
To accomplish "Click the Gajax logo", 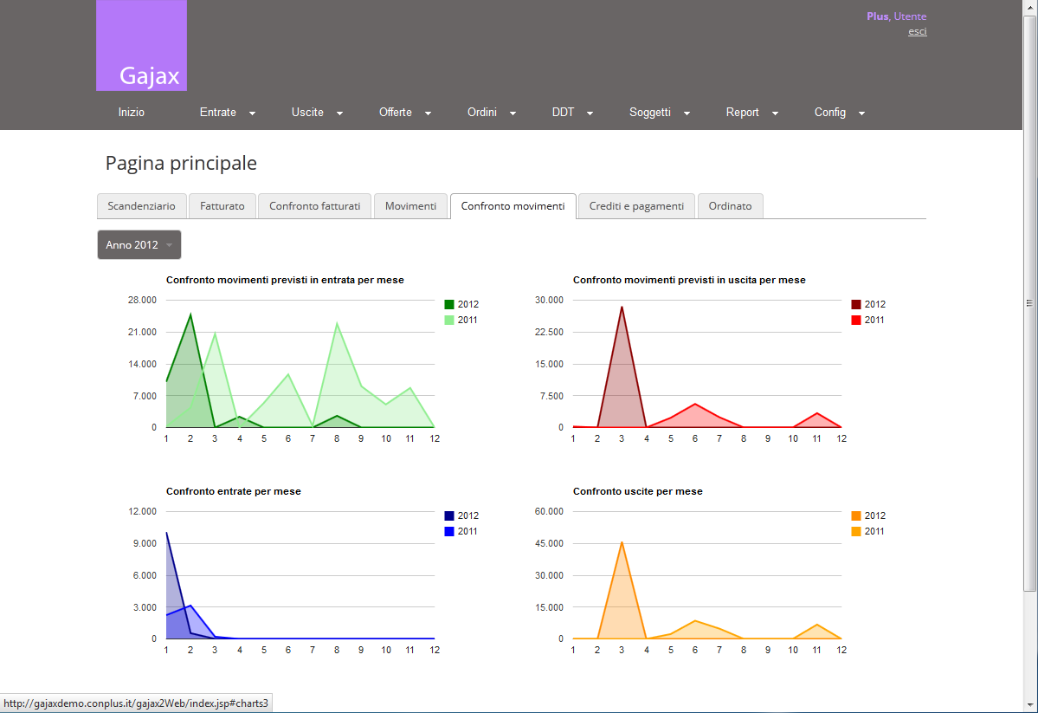I will (x=141, y=46).
